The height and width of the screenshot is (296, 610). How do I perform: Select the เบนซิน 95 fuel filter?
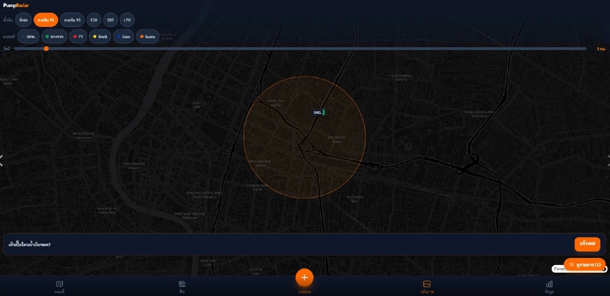(72, 20)
